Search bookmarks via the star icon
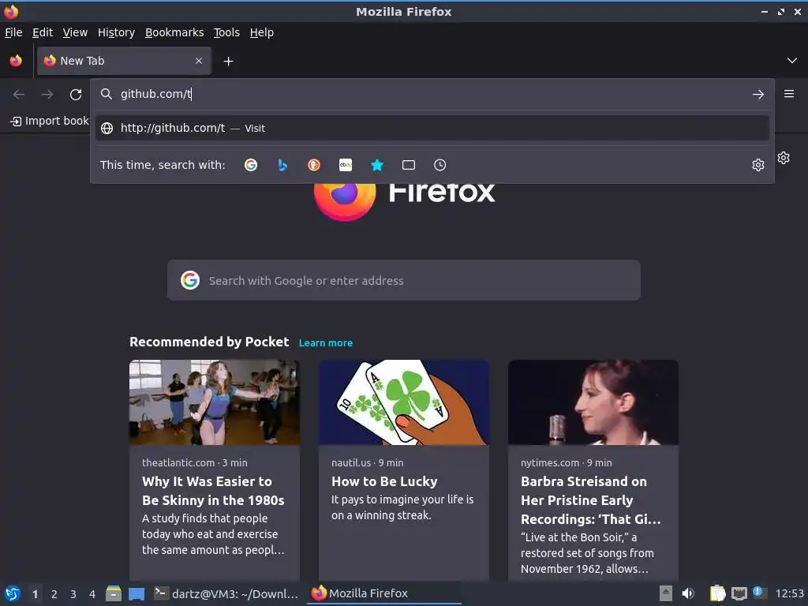 click(377, 165)
